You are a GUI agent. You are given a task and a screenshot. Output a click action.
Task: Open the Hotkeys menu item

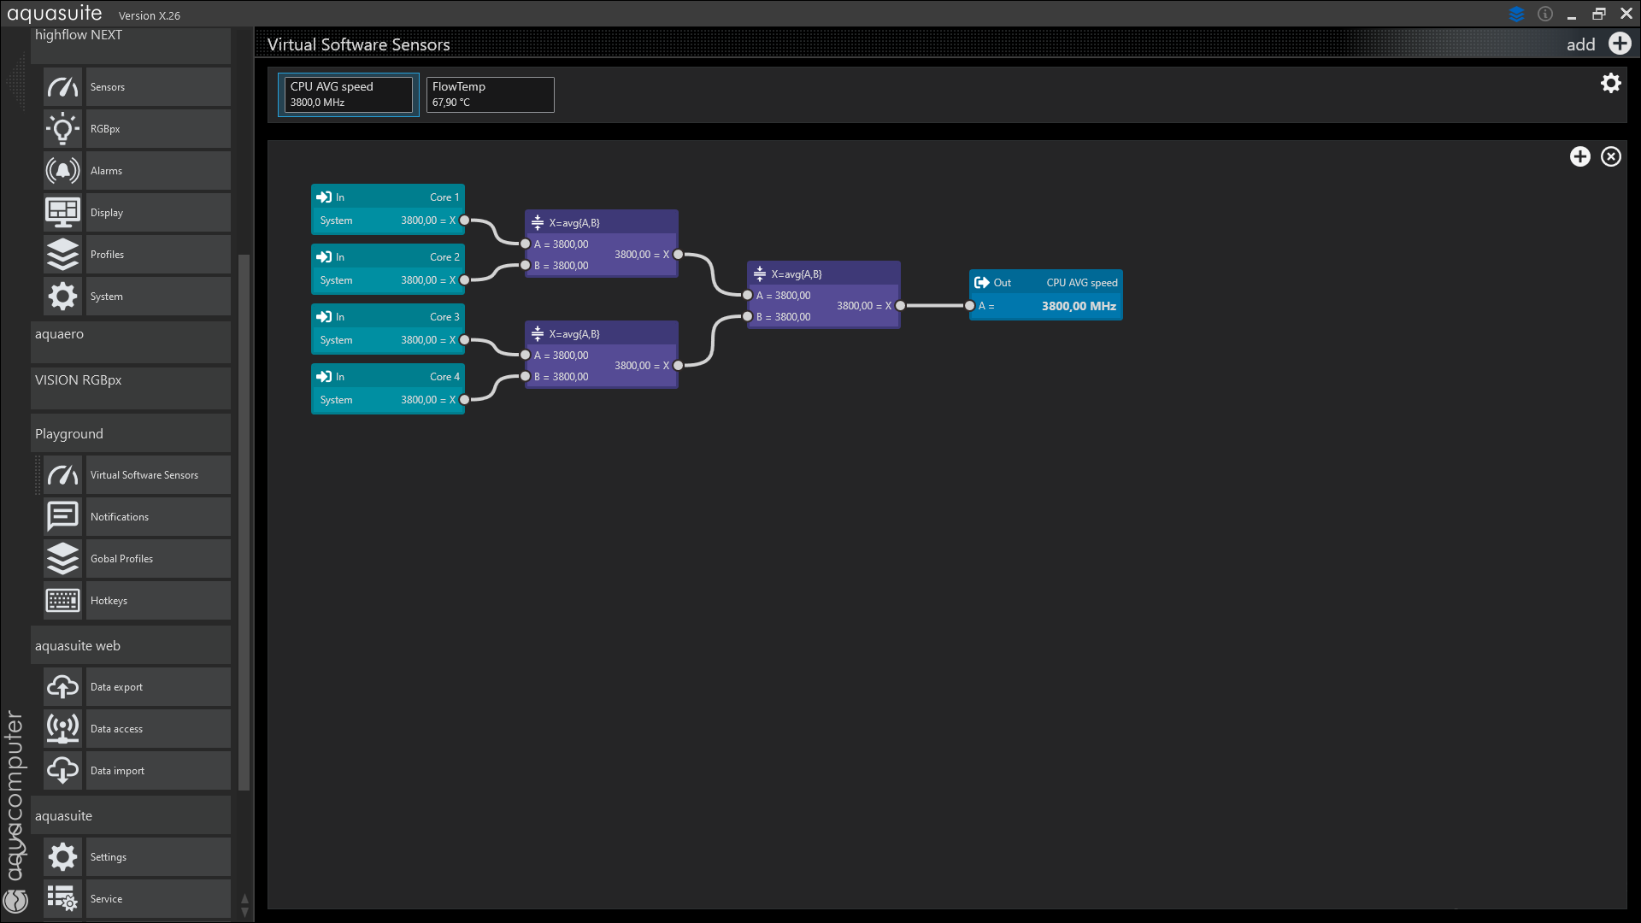[x=158, y=601]
